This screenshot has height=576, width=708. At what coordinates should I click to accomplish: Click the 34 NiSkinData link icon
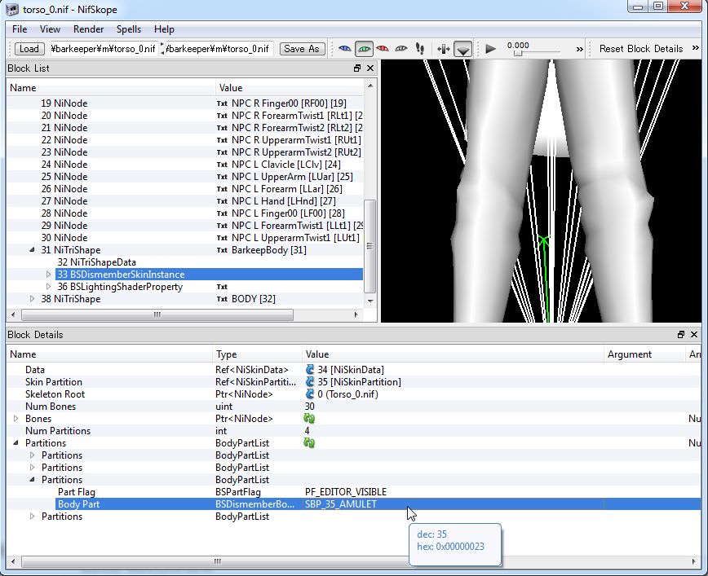[310, 369]
